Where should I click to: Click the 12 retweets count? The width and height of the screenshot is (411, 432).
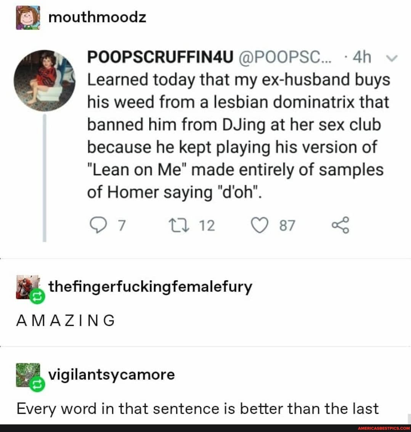tap(207, 225)
